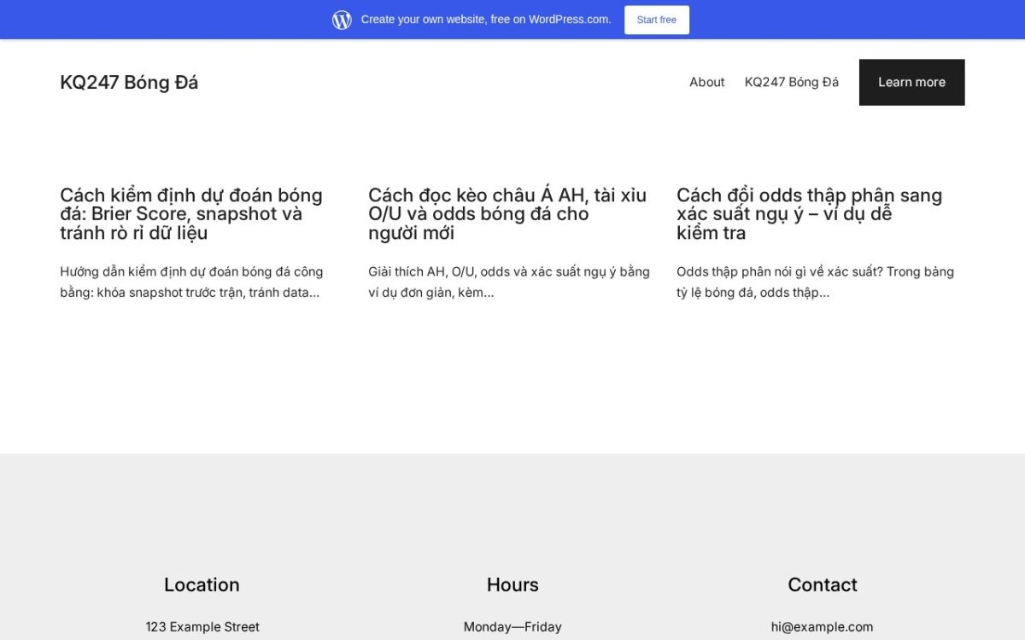Viewport: 1025px width, 640px height.
Task: Click the hi@example.com email address
Action: tap(823, 626)
